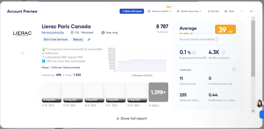Click the heart icon under 13 Aug post
The height and width of the screenshot is (129, 264).
(43, 106)
